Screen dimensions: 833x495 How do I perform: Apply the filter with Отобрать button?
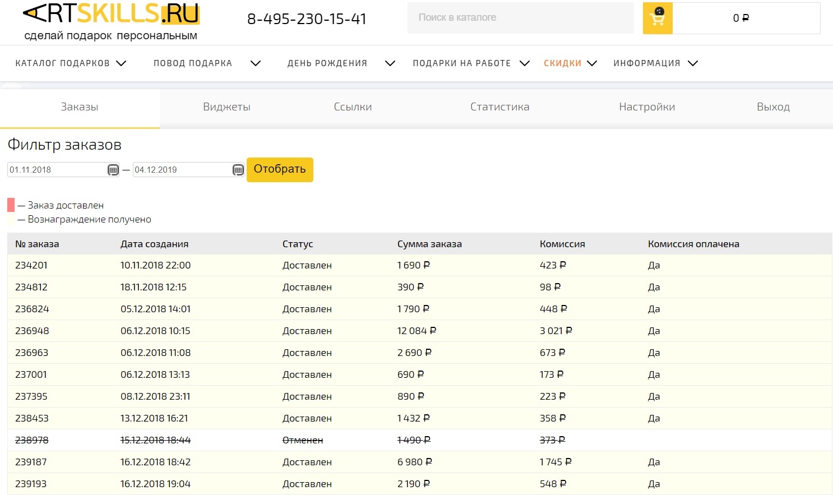coord(280,169)
